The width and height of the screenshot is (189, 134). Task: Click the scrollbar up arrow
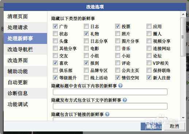pyautogui.click(x=183, y=14)
